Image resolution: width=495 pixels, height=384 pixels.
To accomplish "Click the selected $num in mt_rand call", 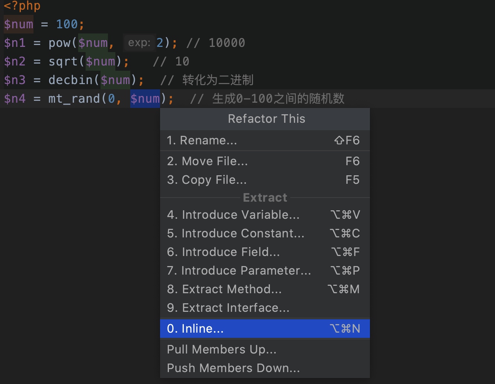I will (145, 99).
